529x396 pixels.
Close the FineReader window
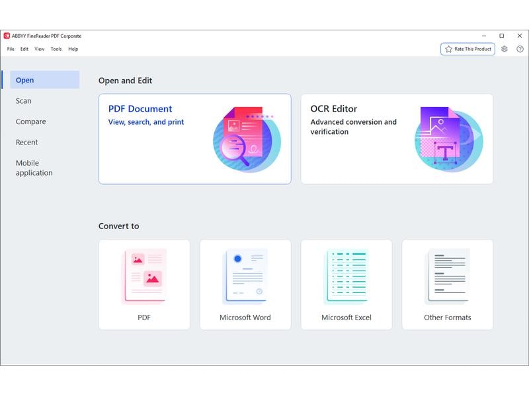tap(520, 36)
